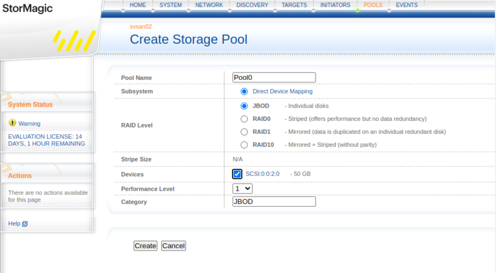Switch to the SYSTEM tab
496x273 pixels.
[x=170, y=5]
